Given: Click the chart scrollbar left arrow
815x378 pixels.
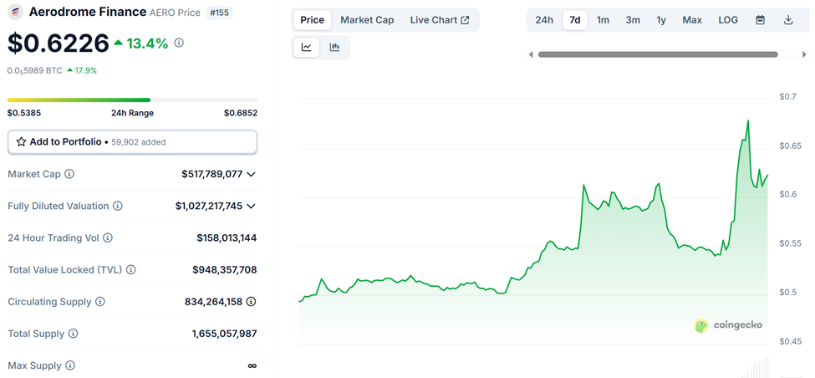Looking at the screenshot, I should pyautogui.click(x=532, y=54).
